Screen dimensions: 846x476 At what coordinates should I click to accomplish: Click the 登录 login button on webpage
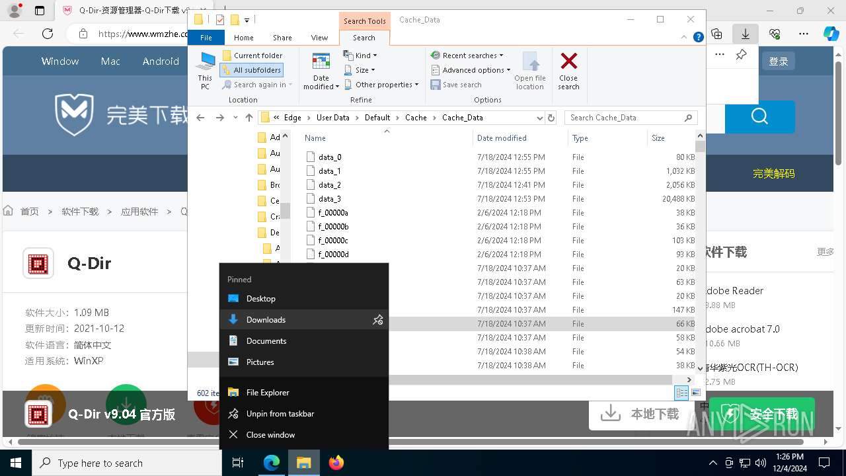click(779, 61)
